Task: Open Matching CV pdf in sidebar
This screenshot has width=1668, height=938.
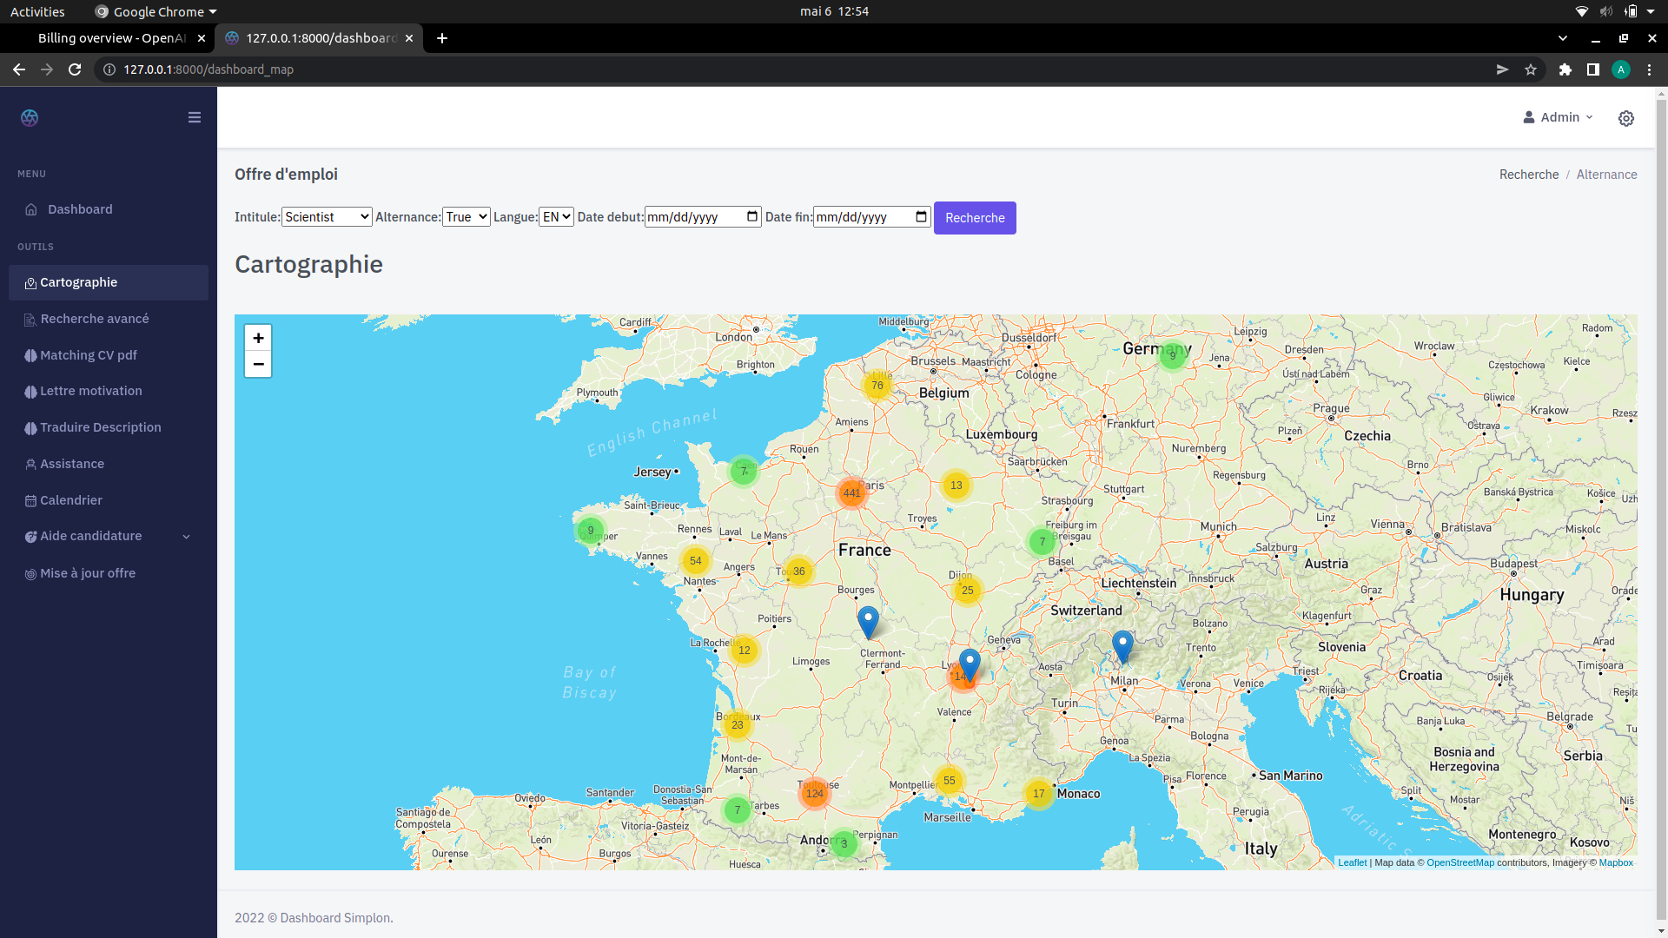Action: click(x=89, y=355)
